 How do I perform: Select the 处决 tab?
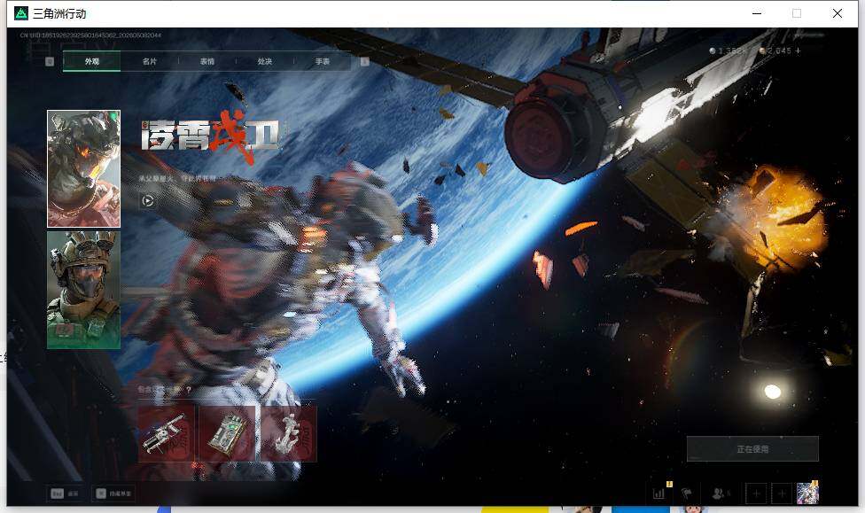click(265, 61)
